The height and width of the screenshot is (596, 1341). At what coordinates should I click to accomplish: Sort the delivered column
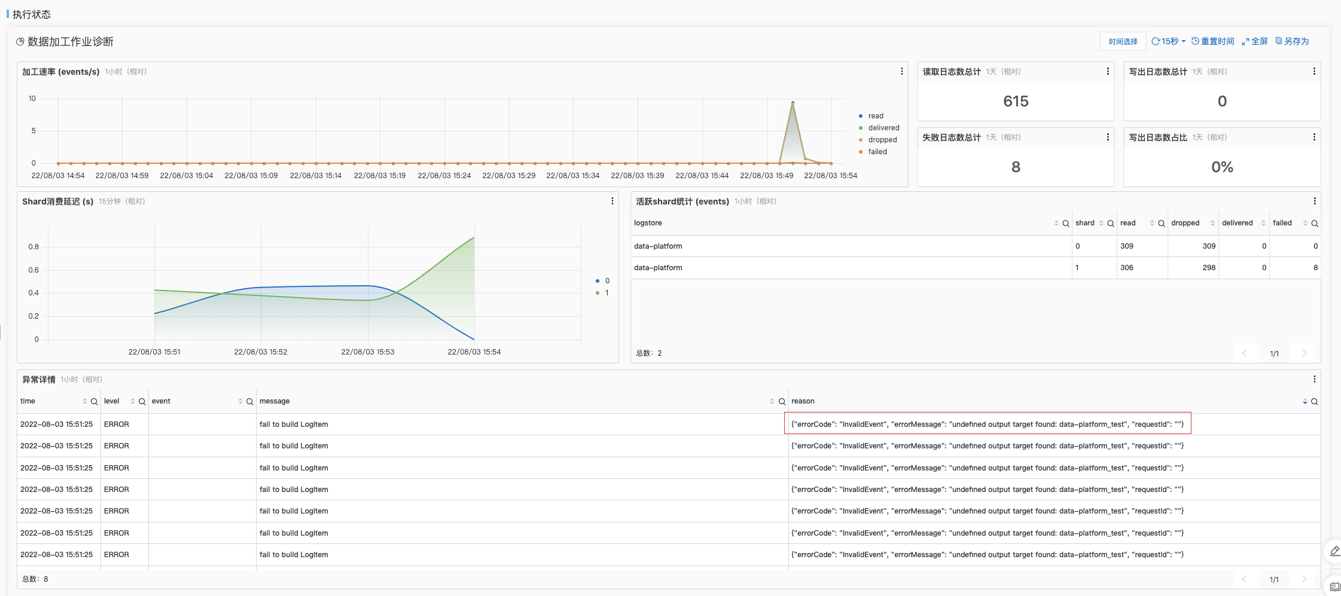[1263, 223]
